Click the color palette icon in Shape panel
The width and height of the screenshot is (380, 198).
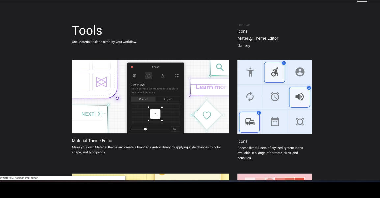click(134, 76)
